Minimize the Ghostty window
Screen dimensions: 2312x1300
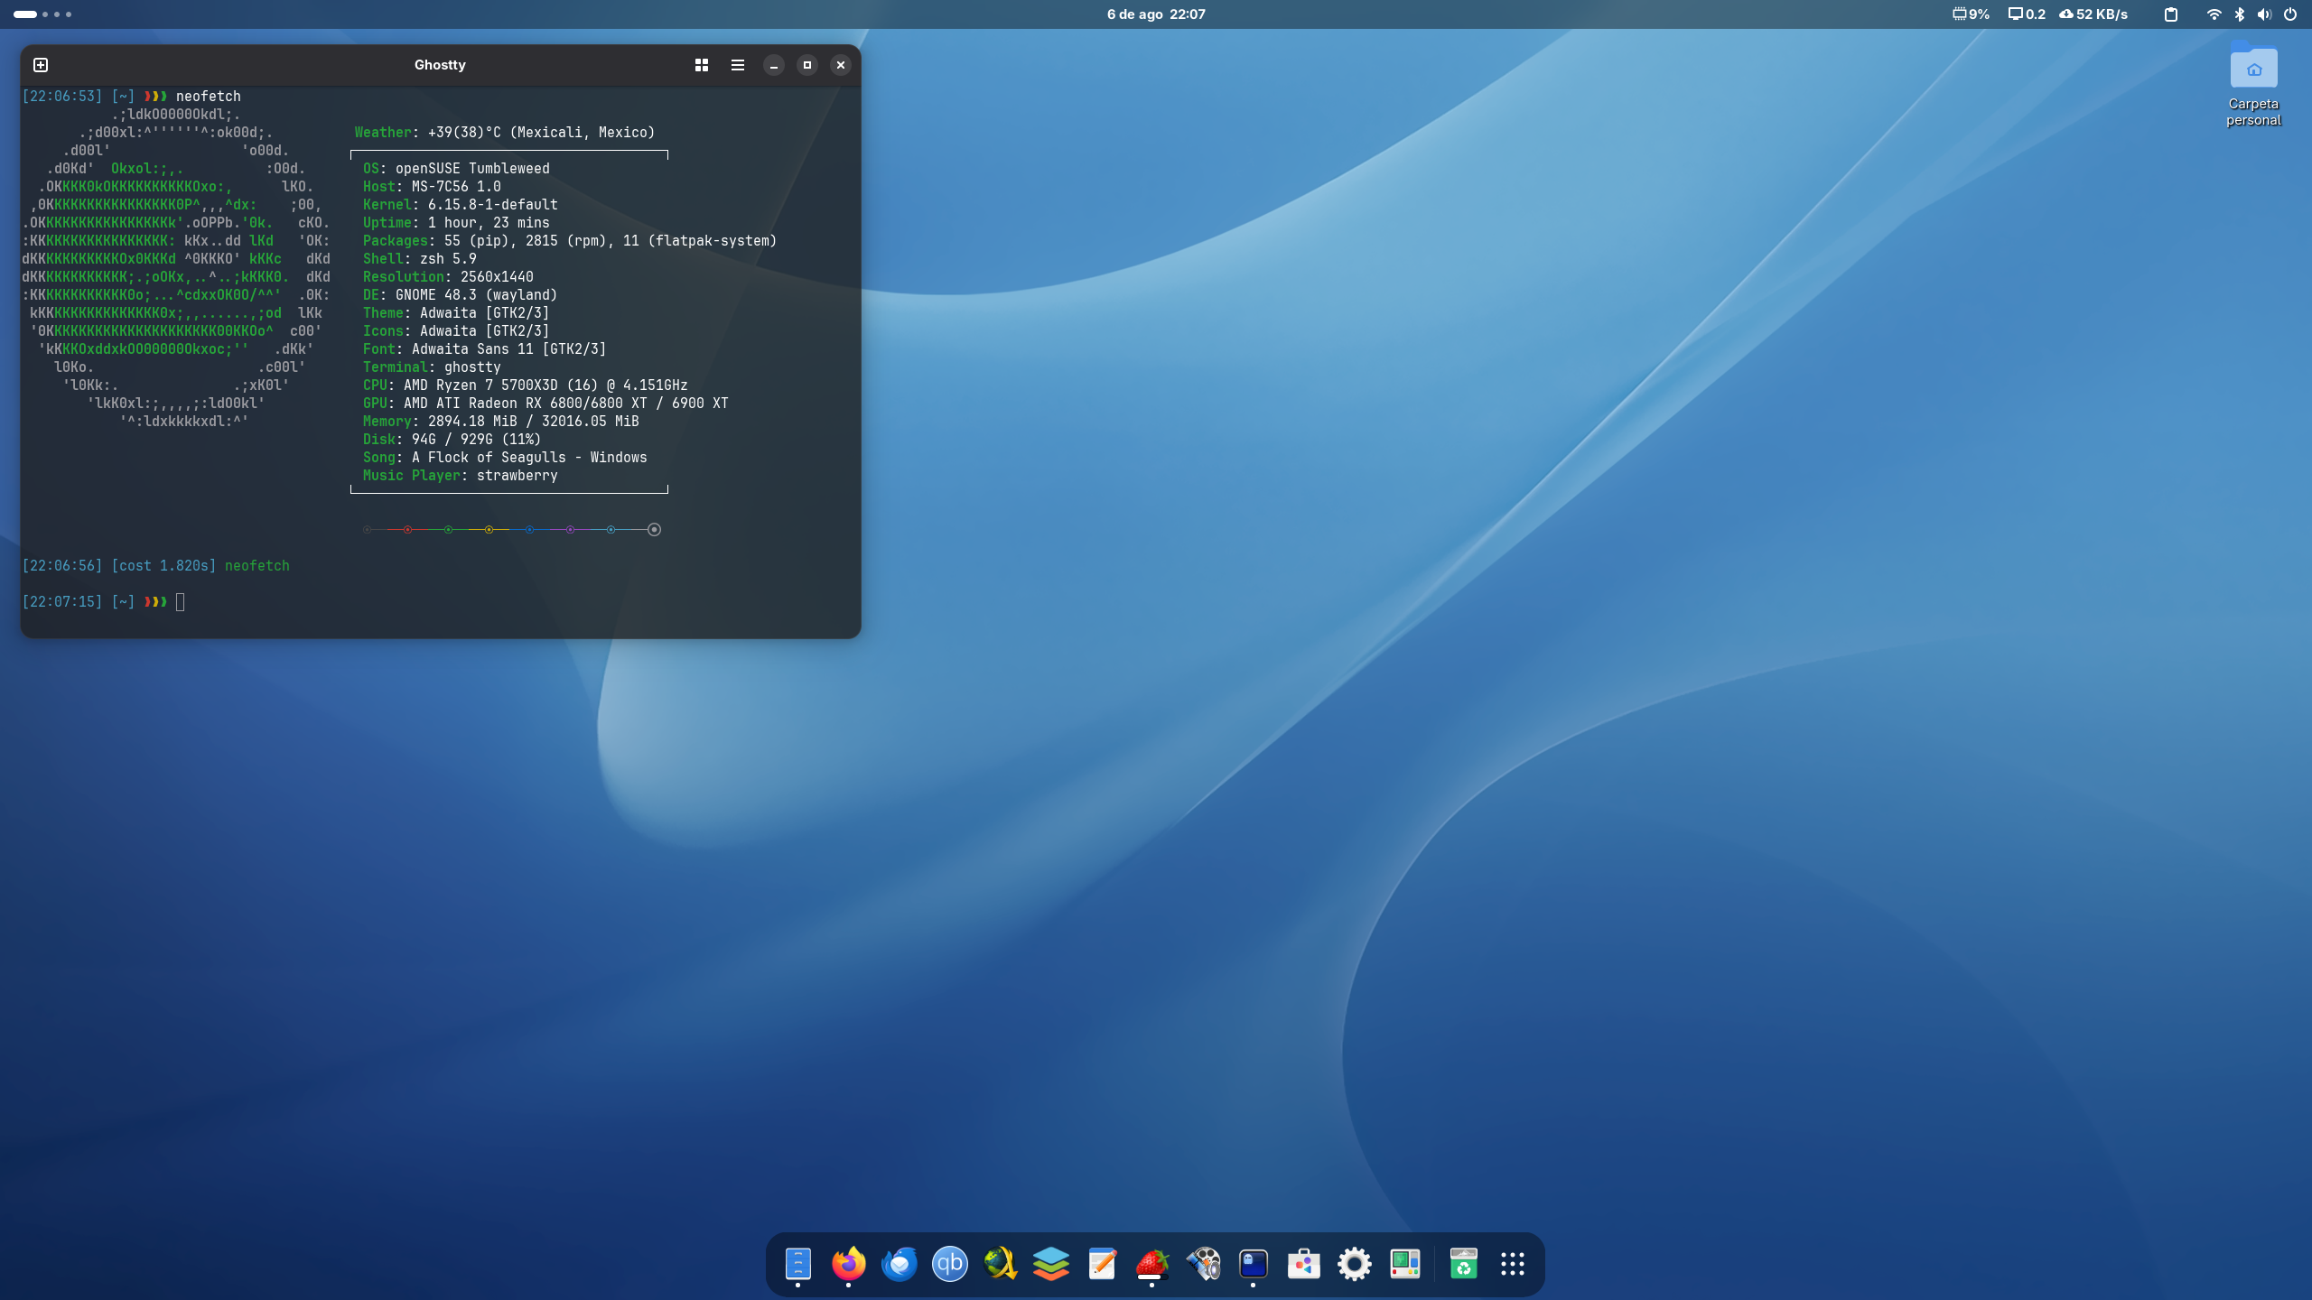point(774,65)
